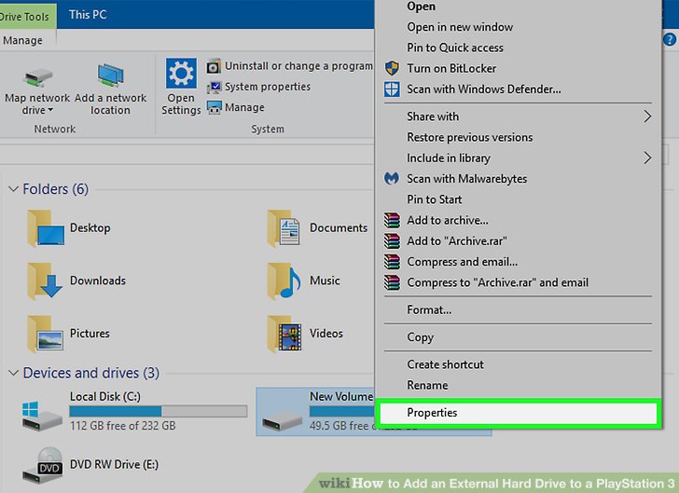This screenshot has height=493, width=679.
Task: Open Properties from the context menu
Action: 518,413
